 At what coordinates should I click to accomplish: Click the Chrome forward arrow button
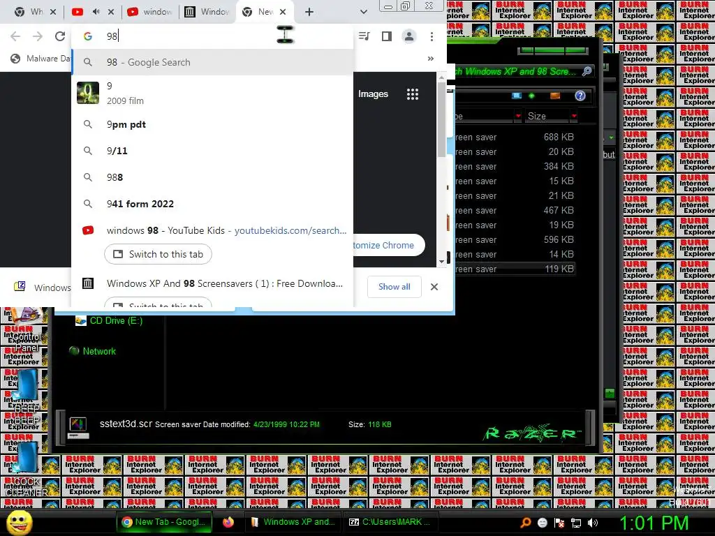38,36
